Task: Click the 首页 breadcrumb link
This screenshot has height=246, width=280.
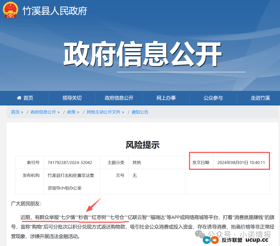Action: [15, 112]
